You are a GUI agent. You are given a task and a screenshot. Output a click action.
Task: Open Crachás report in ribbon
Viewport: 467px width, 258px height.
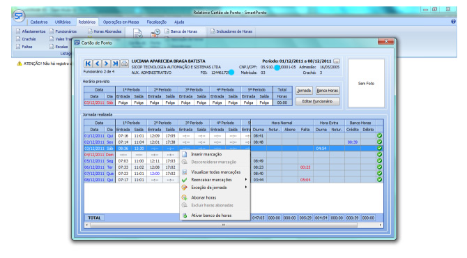26,39
